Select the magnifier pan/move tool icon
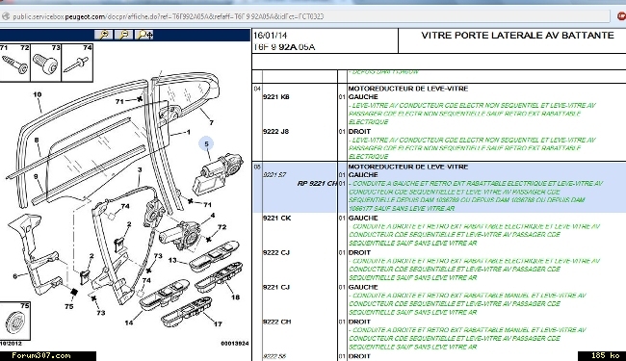Image resolution: width=626 pixels, height=361 pixels. tap(144, 35)
